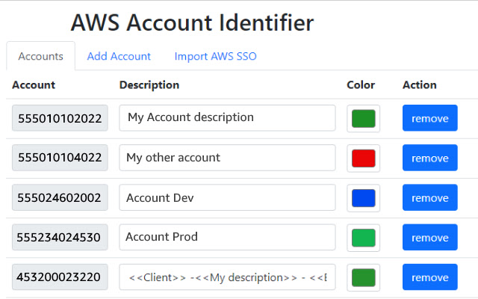
Task: Open the green color picker for 555010102022
Action: point(363,118)
